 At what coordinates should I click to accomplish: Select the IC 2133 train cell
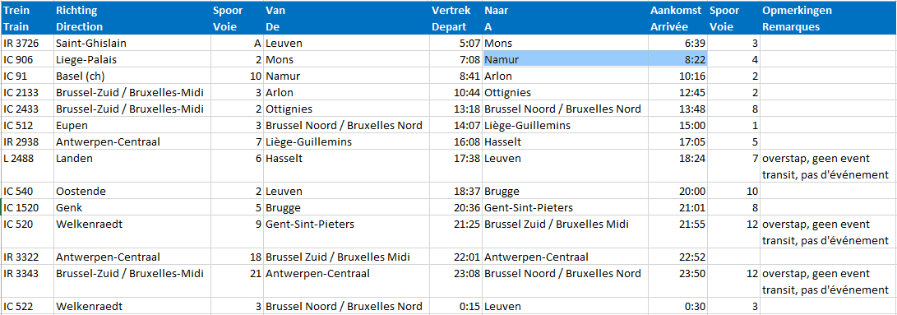pos(27,92)
